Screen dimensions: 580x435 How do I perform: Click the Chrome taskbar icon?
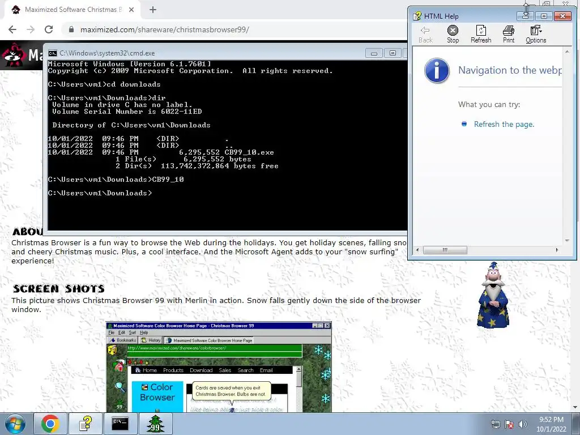50,424
